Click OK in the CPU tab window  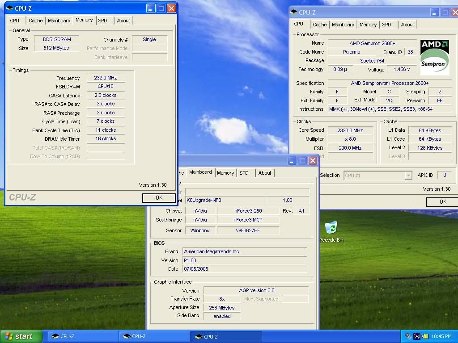442,201
